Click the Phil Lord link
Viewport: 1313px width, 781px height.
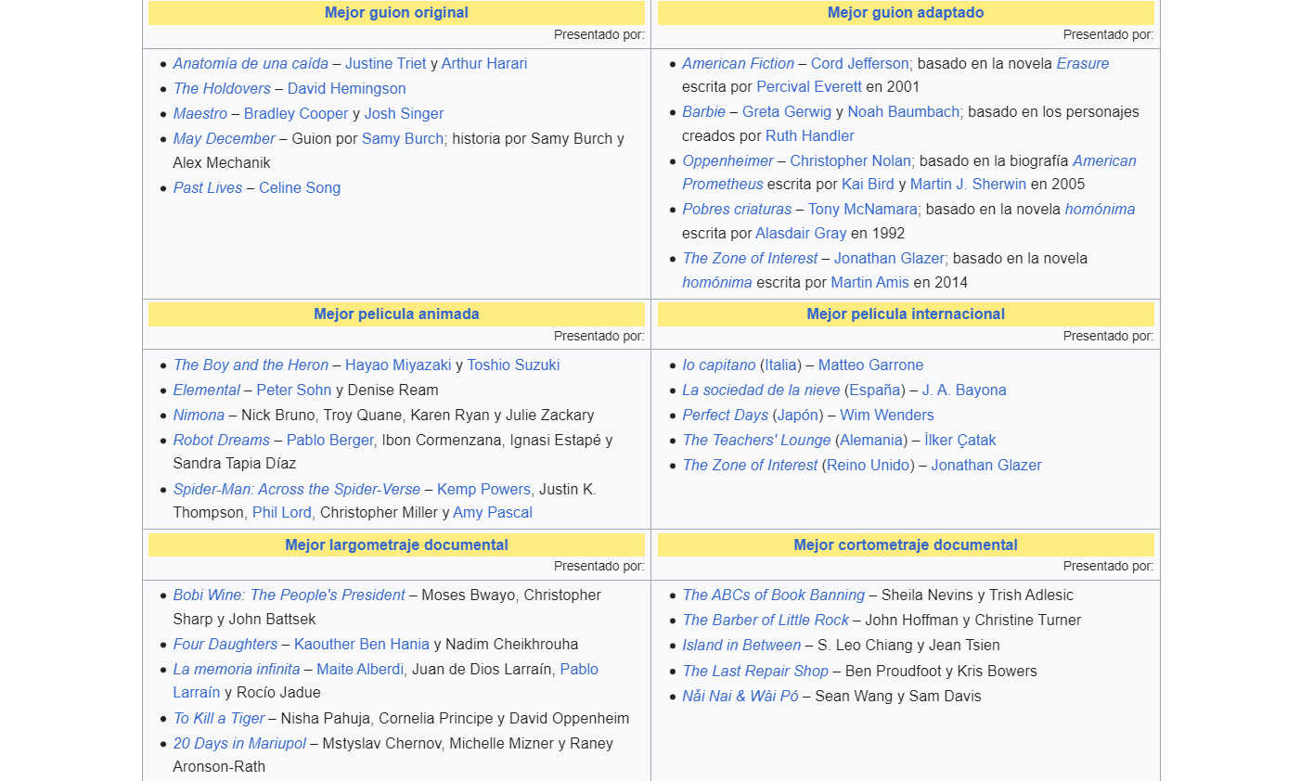tap(282, 513)
